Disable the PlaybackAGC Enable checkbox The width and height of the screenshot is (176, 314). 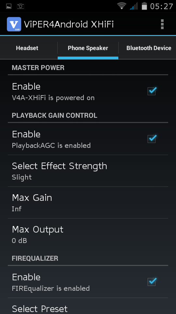pyautogui.click(x=152, y=139)
